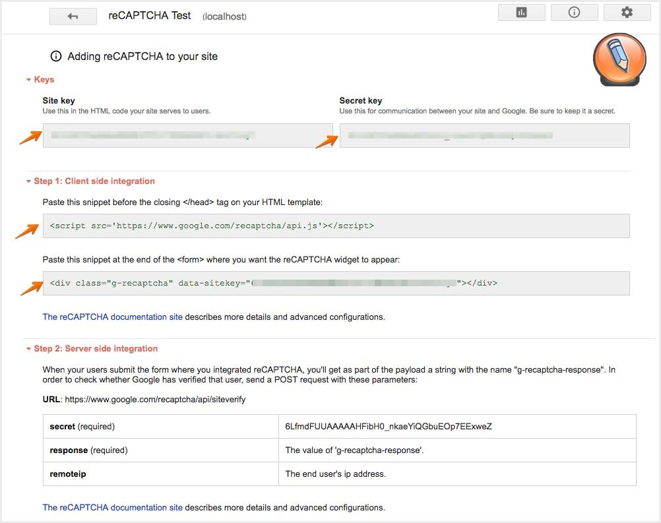Click the reCAPTCHA Test title
This screenshot has width=661, height=523.
click(x=150, y=16)
